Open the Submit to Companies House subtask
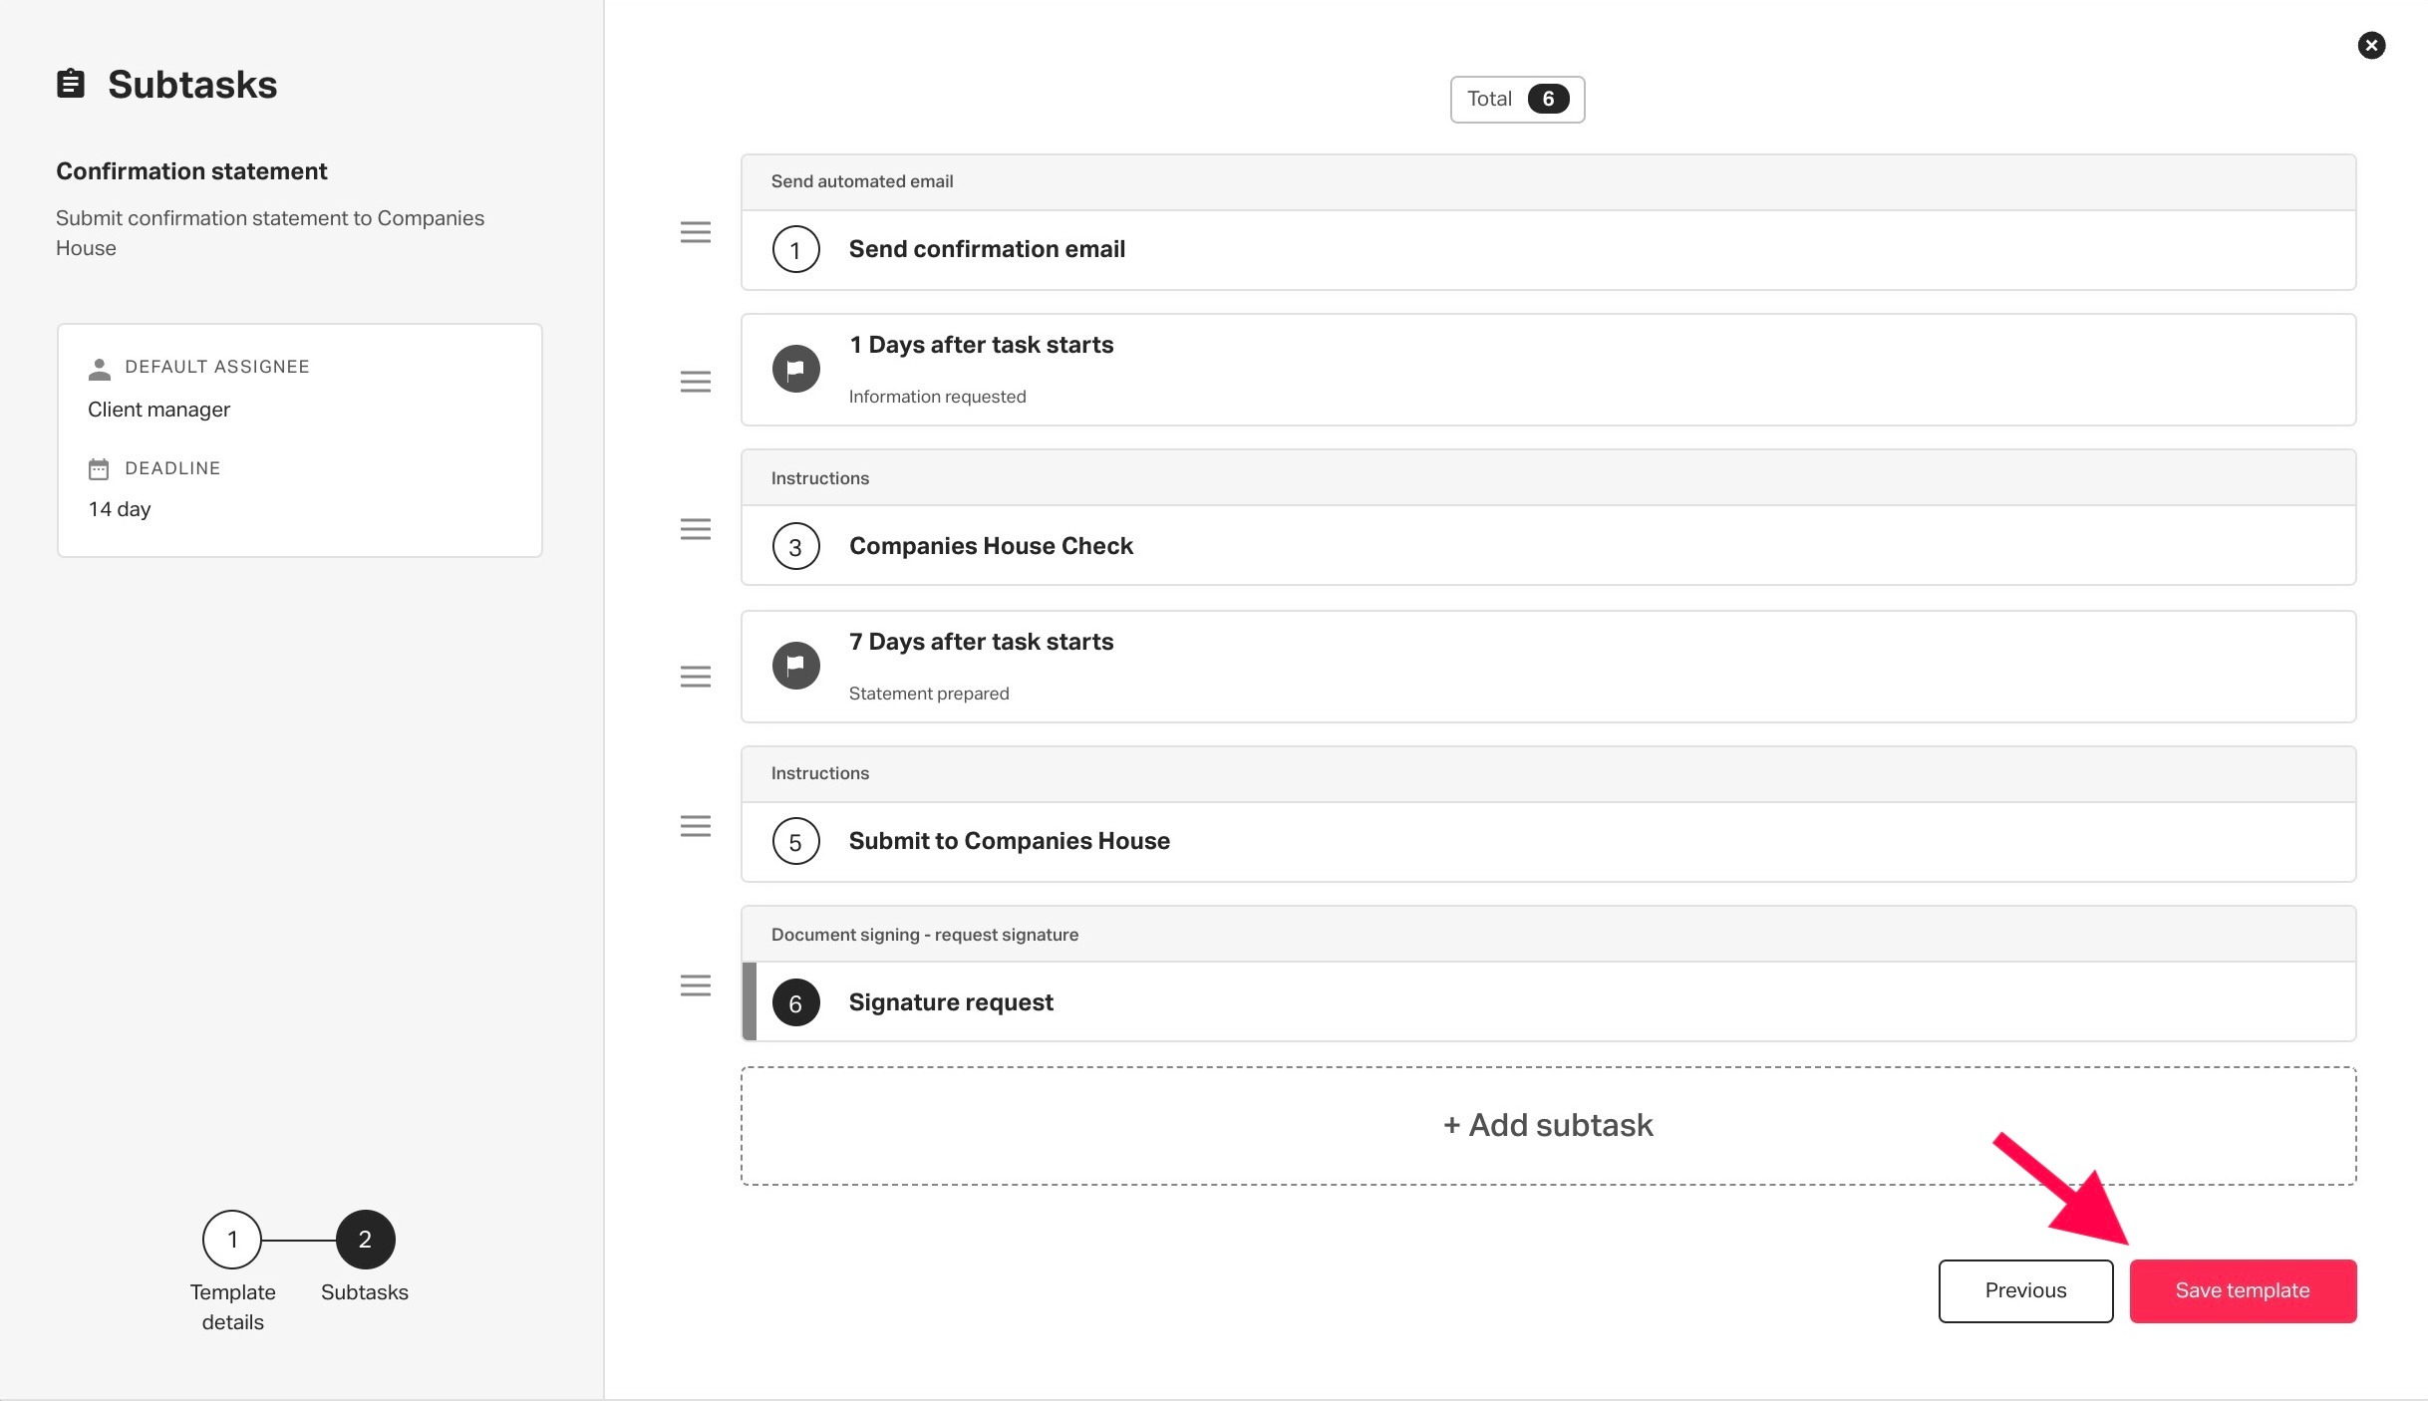This screenshot has height=1401, width=2428. click(x=1548, y=841)
